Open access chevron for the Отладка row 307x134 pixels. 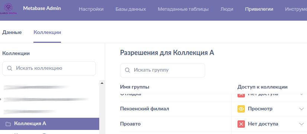[x=301, y=95]
